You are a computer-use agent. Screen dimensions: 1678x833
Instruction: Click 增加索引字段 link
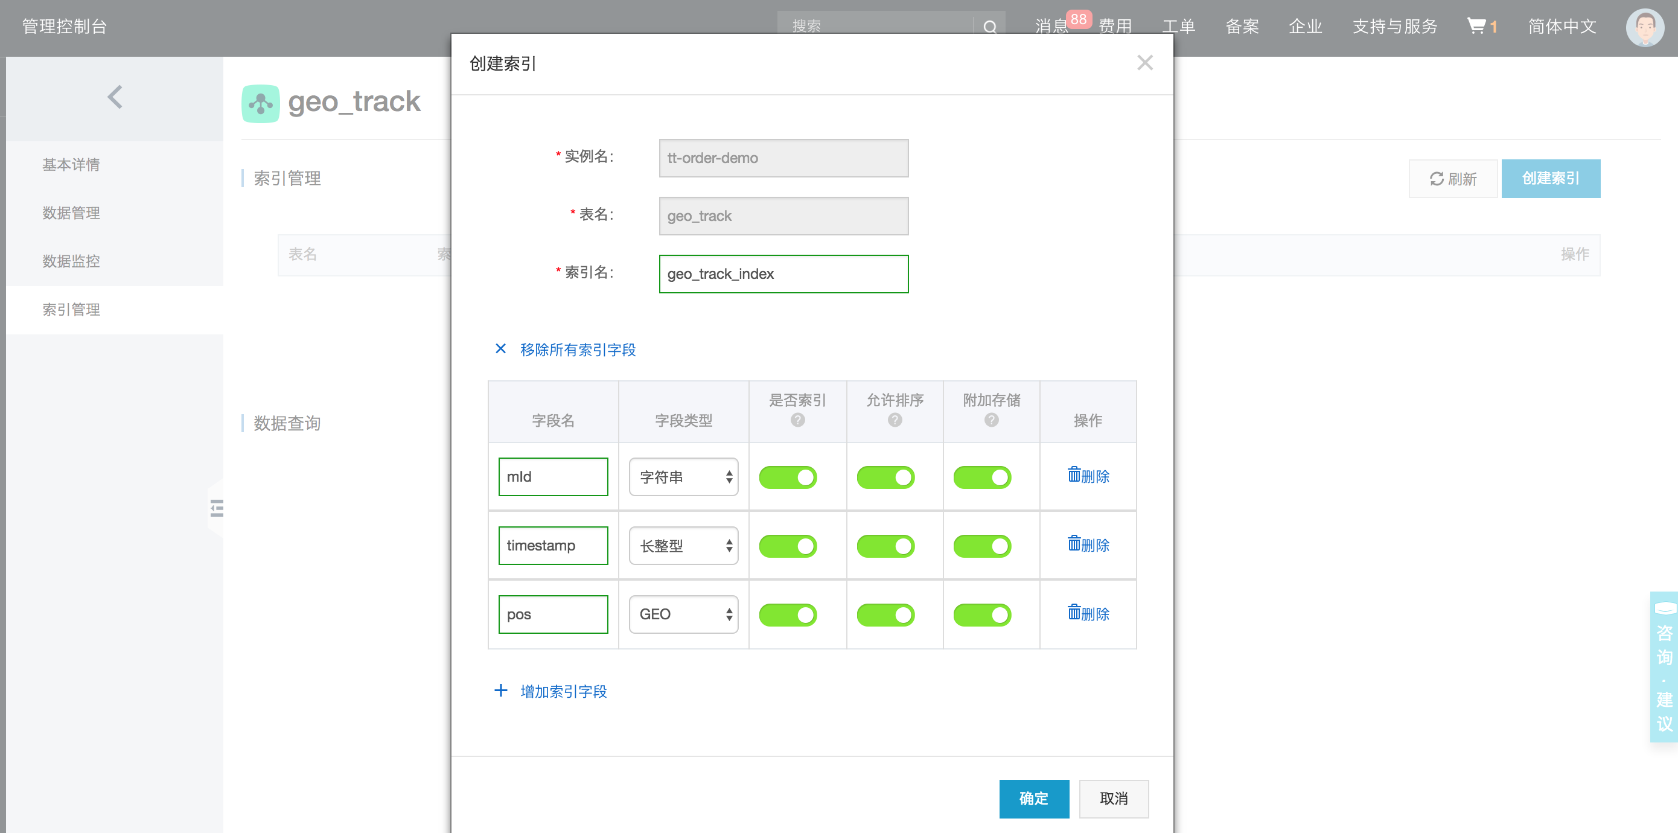(x=563, y=691)
